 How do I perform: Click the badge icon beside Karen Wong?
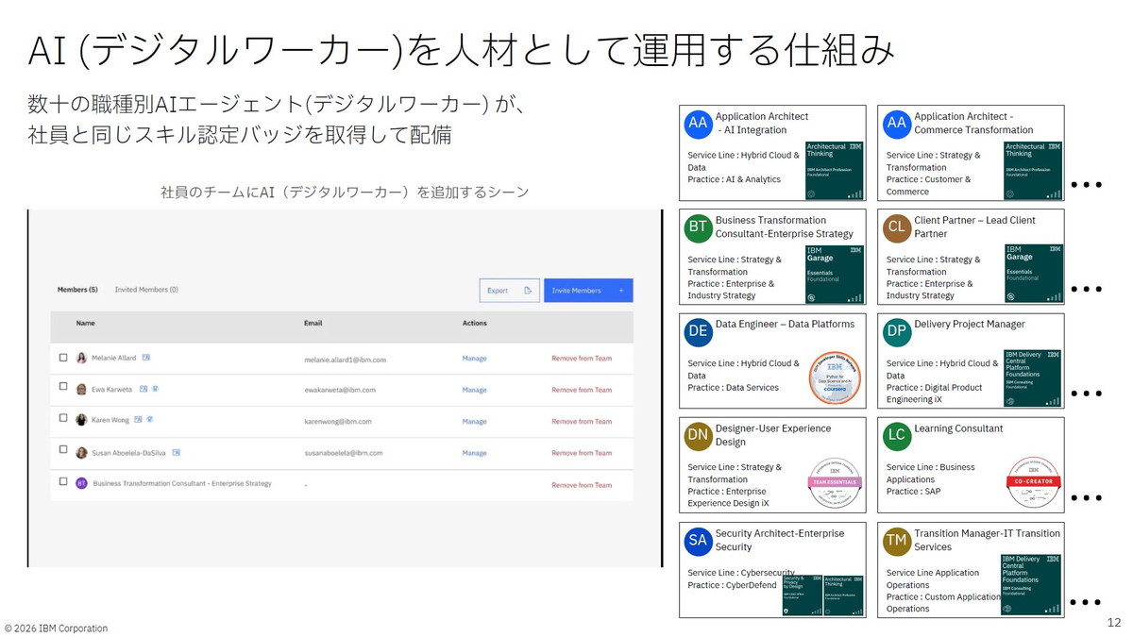pos(149,419)
